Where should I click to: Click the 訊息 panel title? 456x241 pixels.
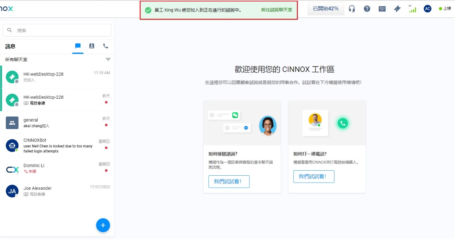click(10, 47)
